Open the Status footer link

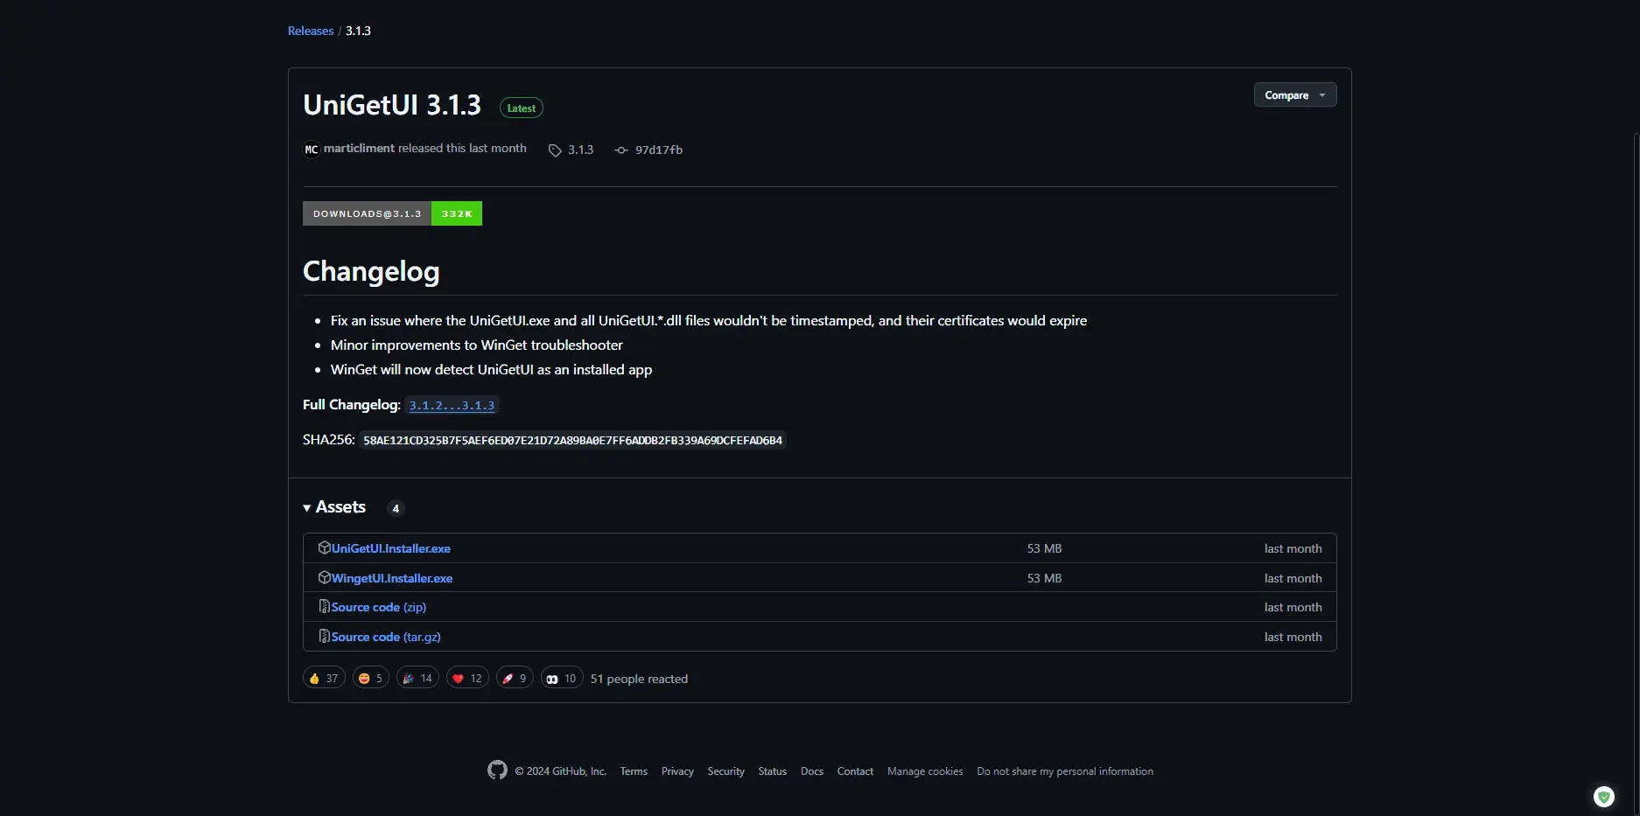tap(772, 771)
